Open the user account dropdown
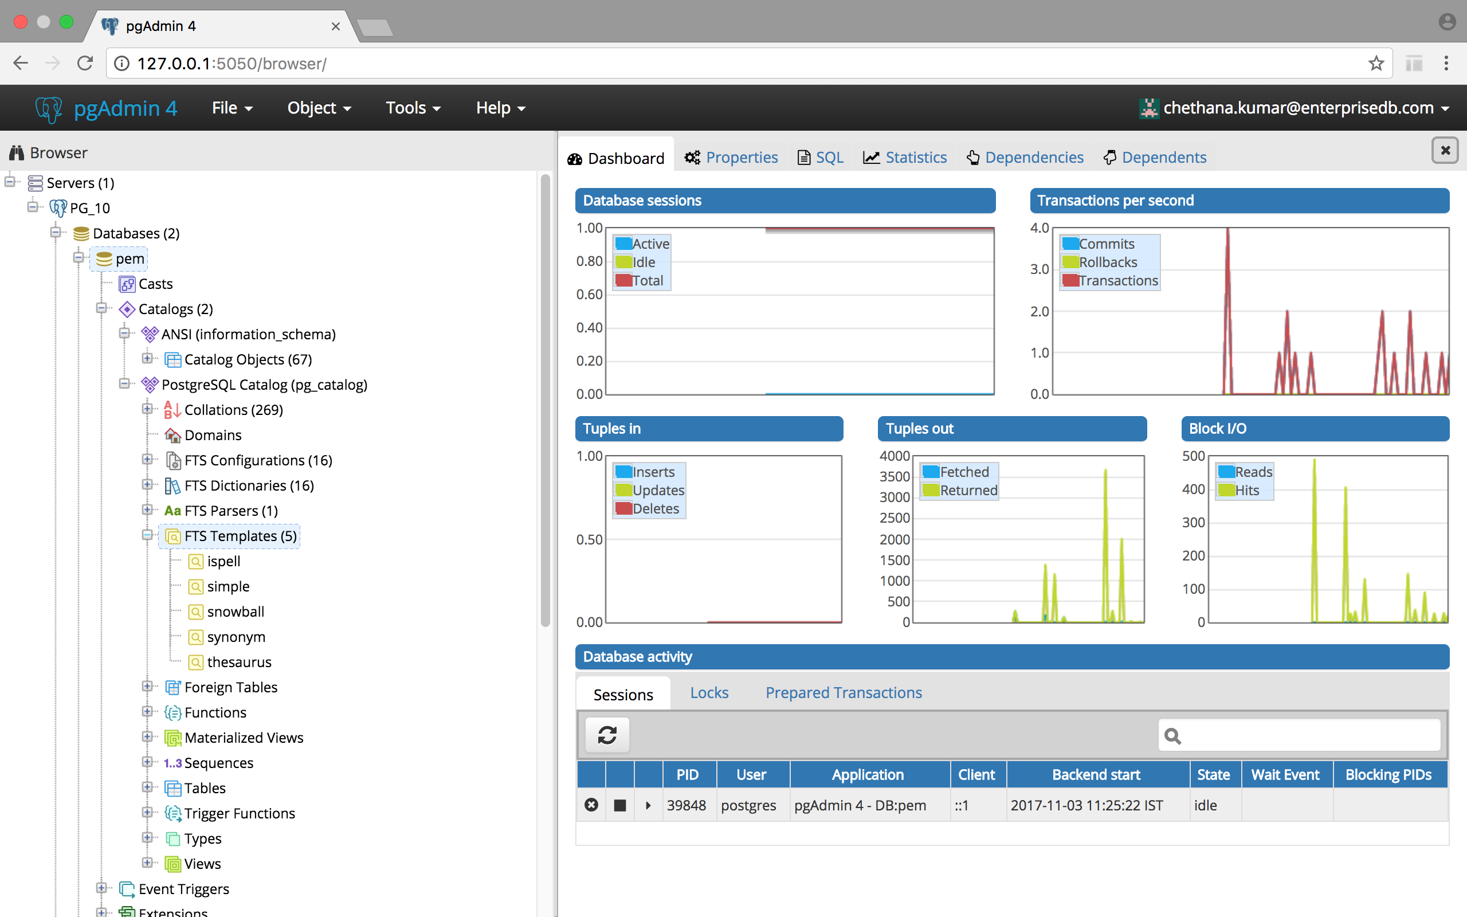 [1293, 108]
